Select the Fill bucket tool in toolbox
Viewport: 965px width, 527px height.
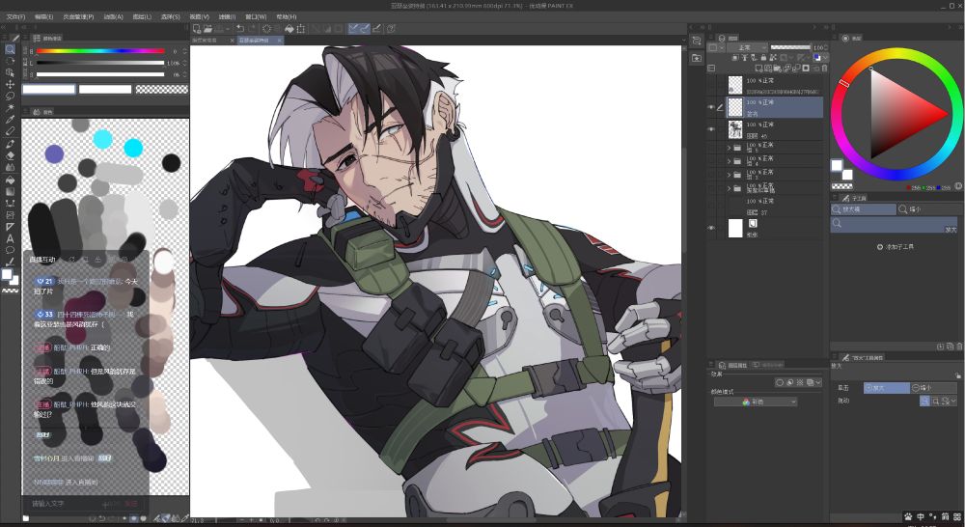point(10,180)
